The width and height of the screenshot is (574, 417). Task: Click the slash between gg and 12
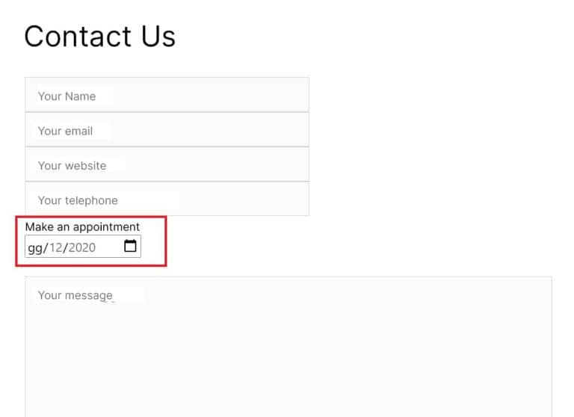[x=46, y=248]
